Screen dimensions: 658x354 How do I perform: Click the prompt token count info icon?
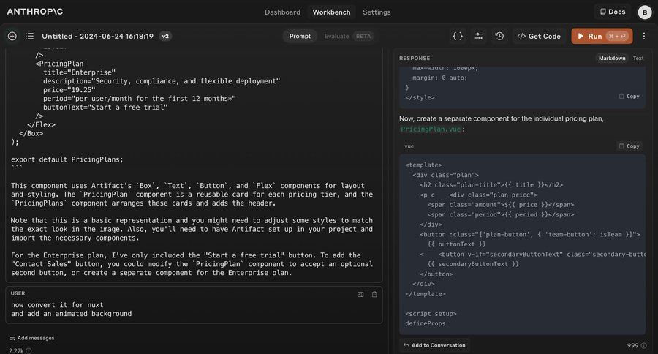[29, 350]
